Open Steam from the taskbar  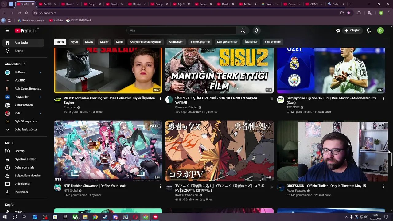click(x=105, y=217)
